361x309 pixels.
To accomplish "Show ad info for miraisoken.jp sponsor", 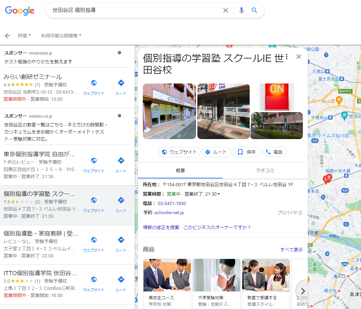I will pos(119,53).
